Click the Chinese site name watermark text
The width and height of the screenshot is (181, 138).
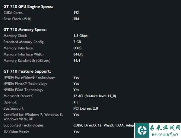point(165,128)
